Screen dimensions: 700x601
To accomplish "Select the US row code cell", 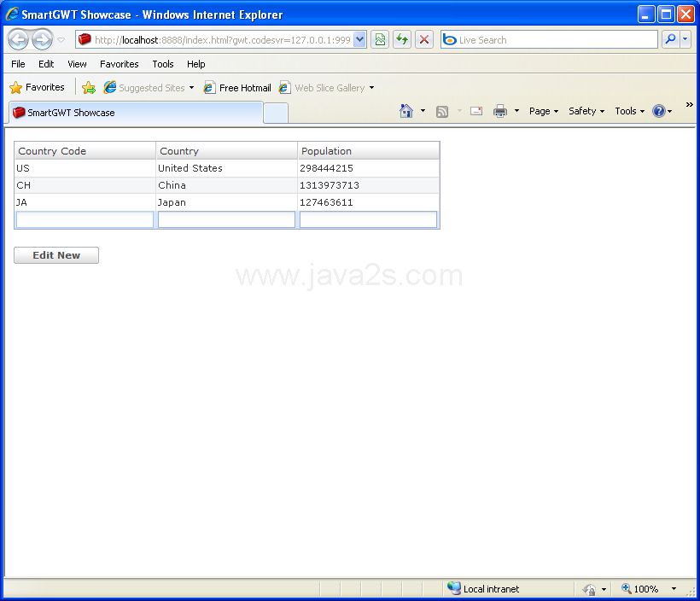I will 85,168.
